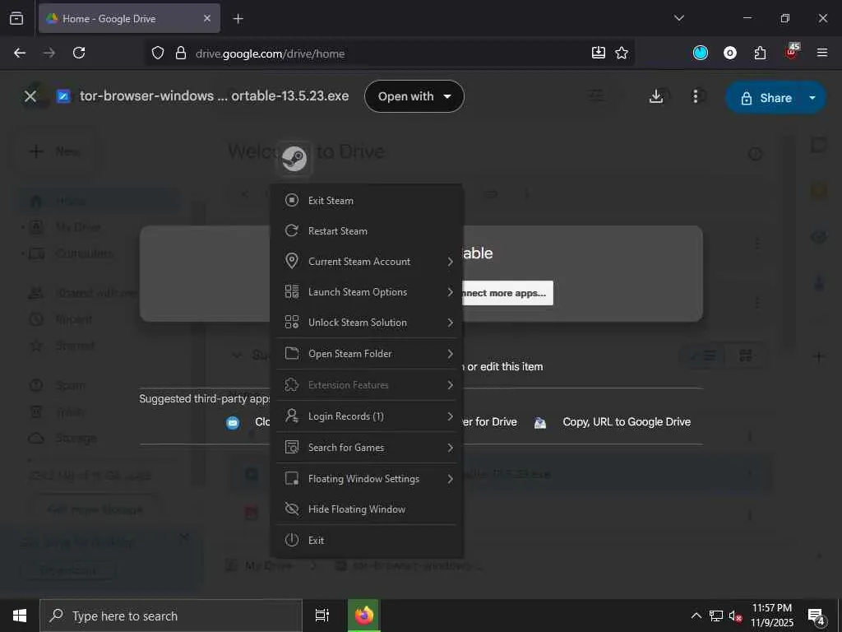Viewport: 842px width, 632px height.
Task: Click the Share button
Action: pos(766,98)
